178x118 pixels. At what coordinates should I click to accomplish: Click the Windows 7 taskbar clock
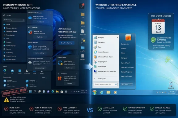171,92
